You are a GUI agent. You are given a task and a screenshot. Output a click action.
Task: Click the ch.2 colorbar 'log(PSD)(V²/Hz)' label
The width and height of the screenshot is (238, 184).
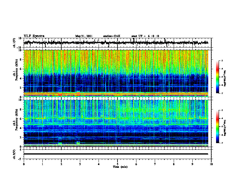pyautogui.click(x=225, y=128)
